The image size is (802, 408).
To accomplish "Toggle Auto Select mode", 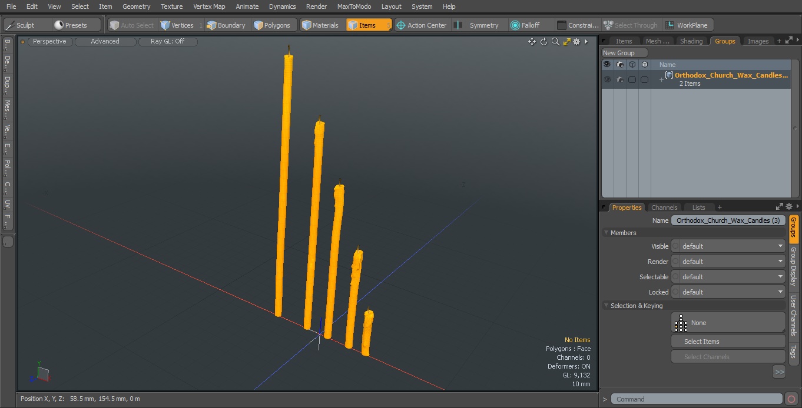I will coord(131,25).
